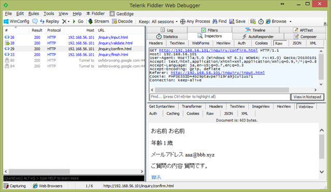331x192 pixels.
Task: Switch to the Filters tab
Action: [x=209, y=30]
